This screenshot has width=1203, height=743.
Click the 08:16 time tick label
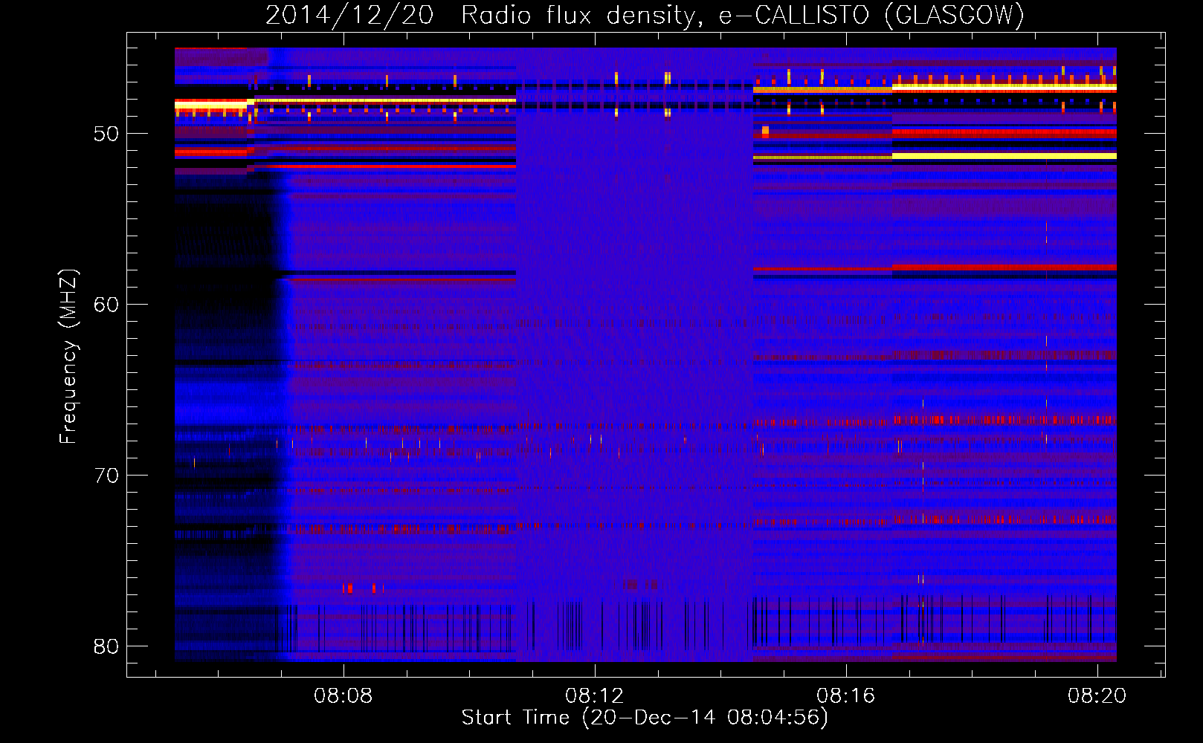[845, 696]
